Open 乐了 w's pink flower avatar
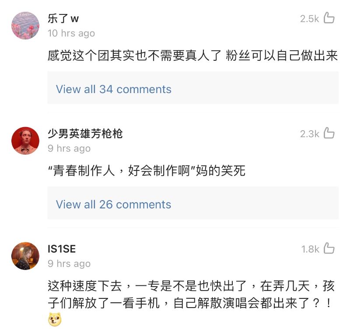This screenshot has width=350, height=329. 25,25
